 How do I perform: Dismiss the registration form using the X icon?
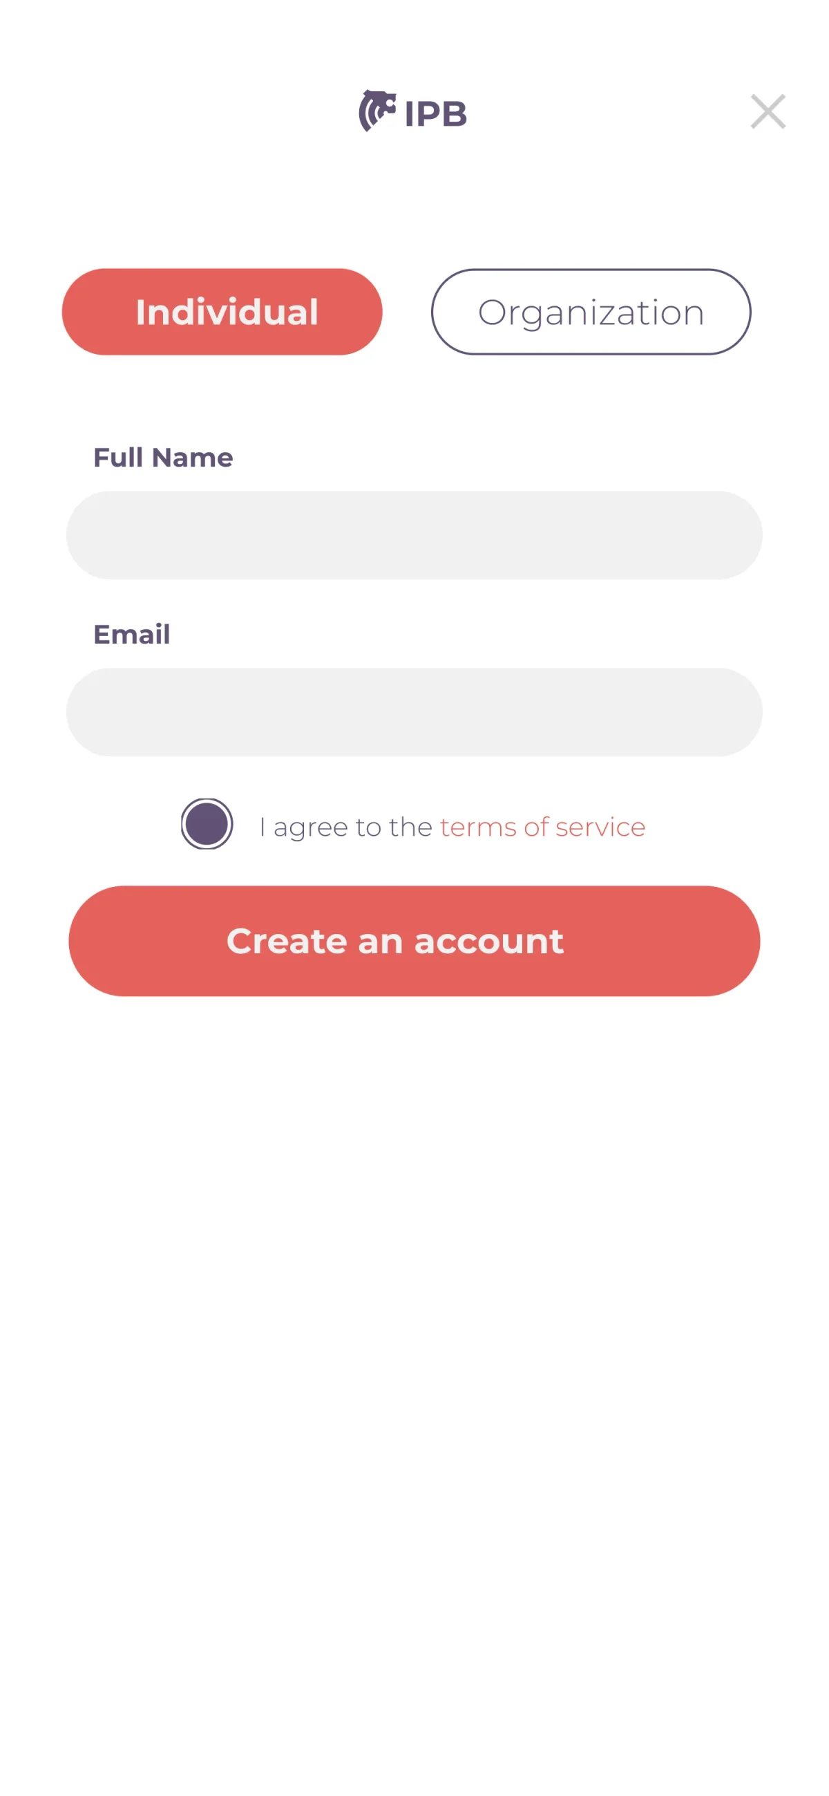(768, 111)
